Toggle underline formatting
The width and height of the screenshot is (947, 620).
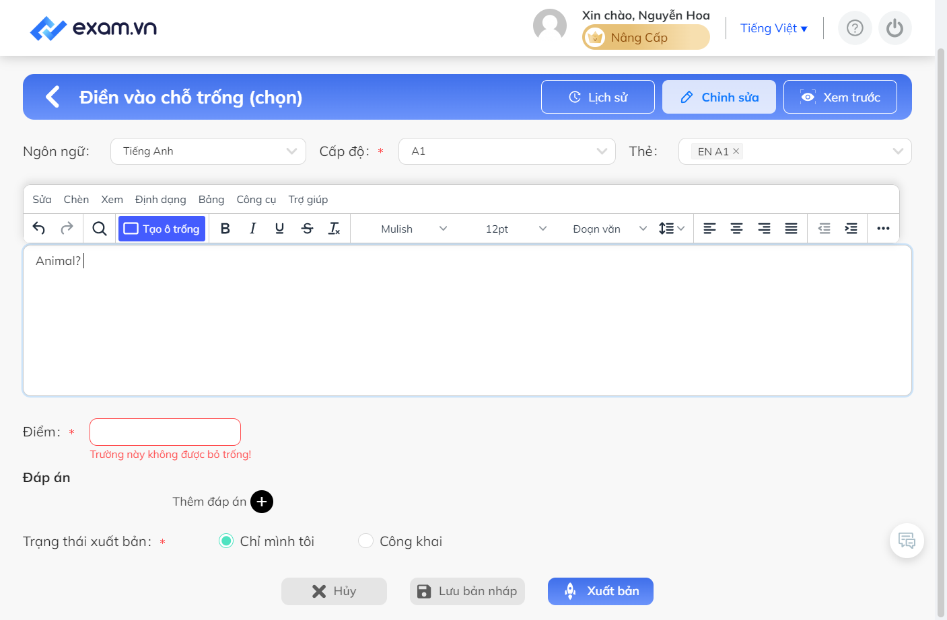click(x=279, y=229)
